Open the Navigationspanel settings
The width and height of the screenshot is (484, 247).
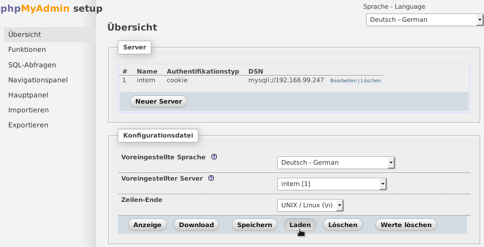[38, 80]
